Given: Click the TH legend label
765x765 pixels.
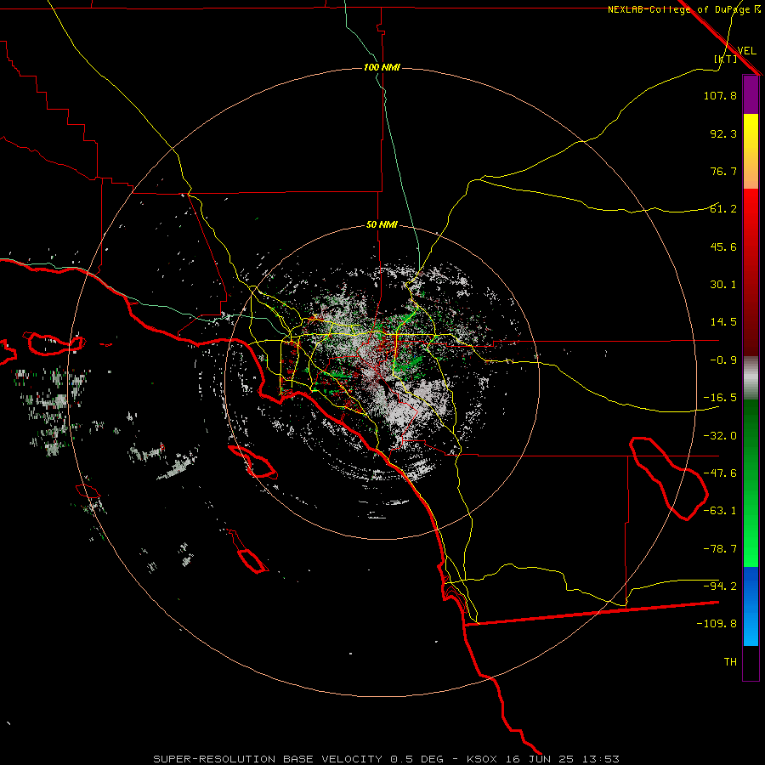Looking at the screenshot, I should [x=730, y=662].
